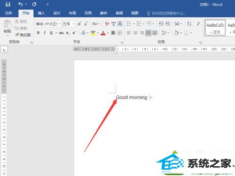
Task: Toggle Subscript formatting
Action: 68,33
